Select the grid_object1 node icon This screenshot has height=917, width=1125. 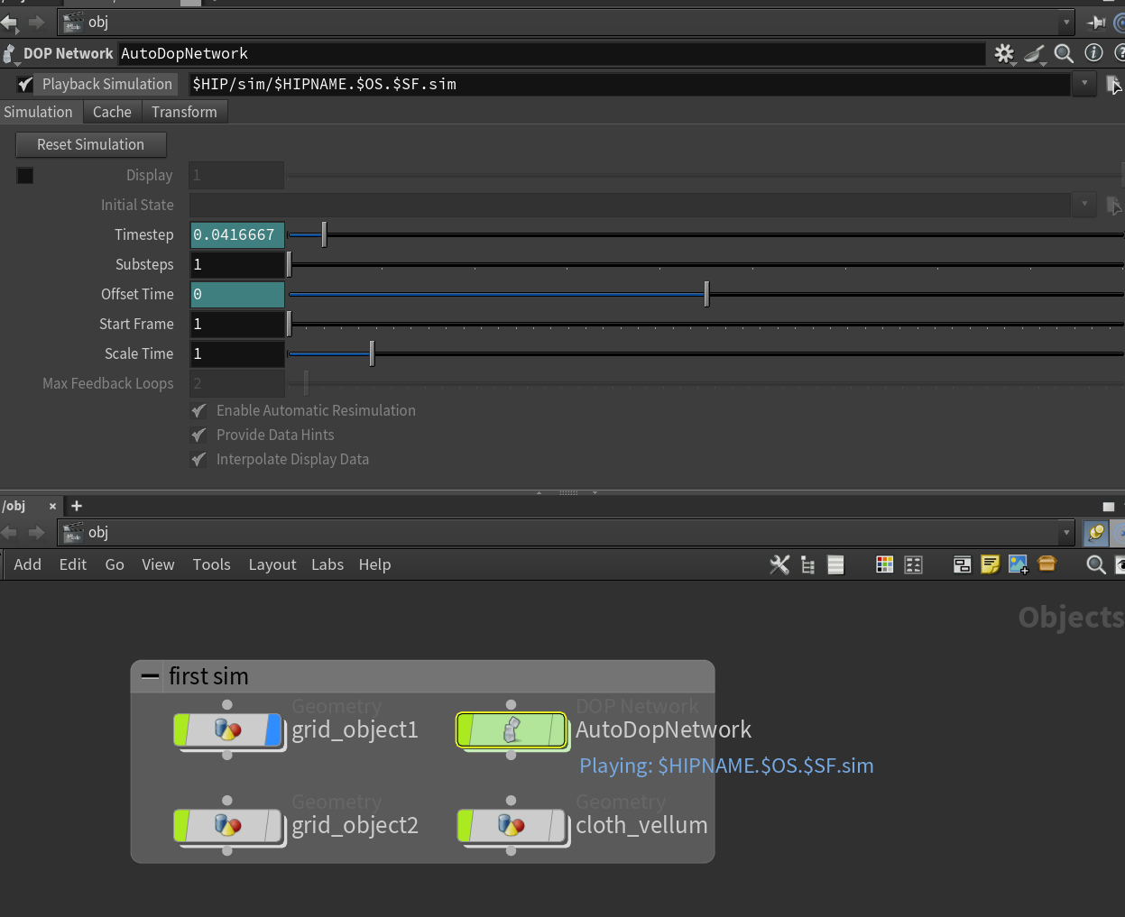227,729
